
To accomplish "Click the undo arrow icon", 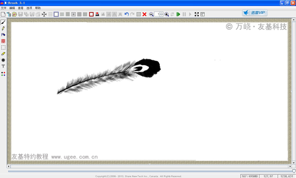I will tap(126, 14).
